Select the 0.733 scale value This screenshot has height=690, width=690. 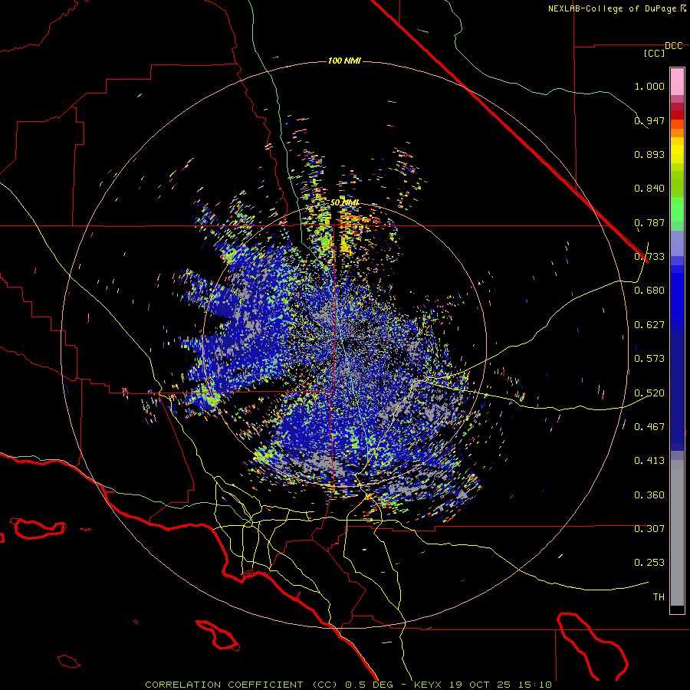[x=649, y=257]
